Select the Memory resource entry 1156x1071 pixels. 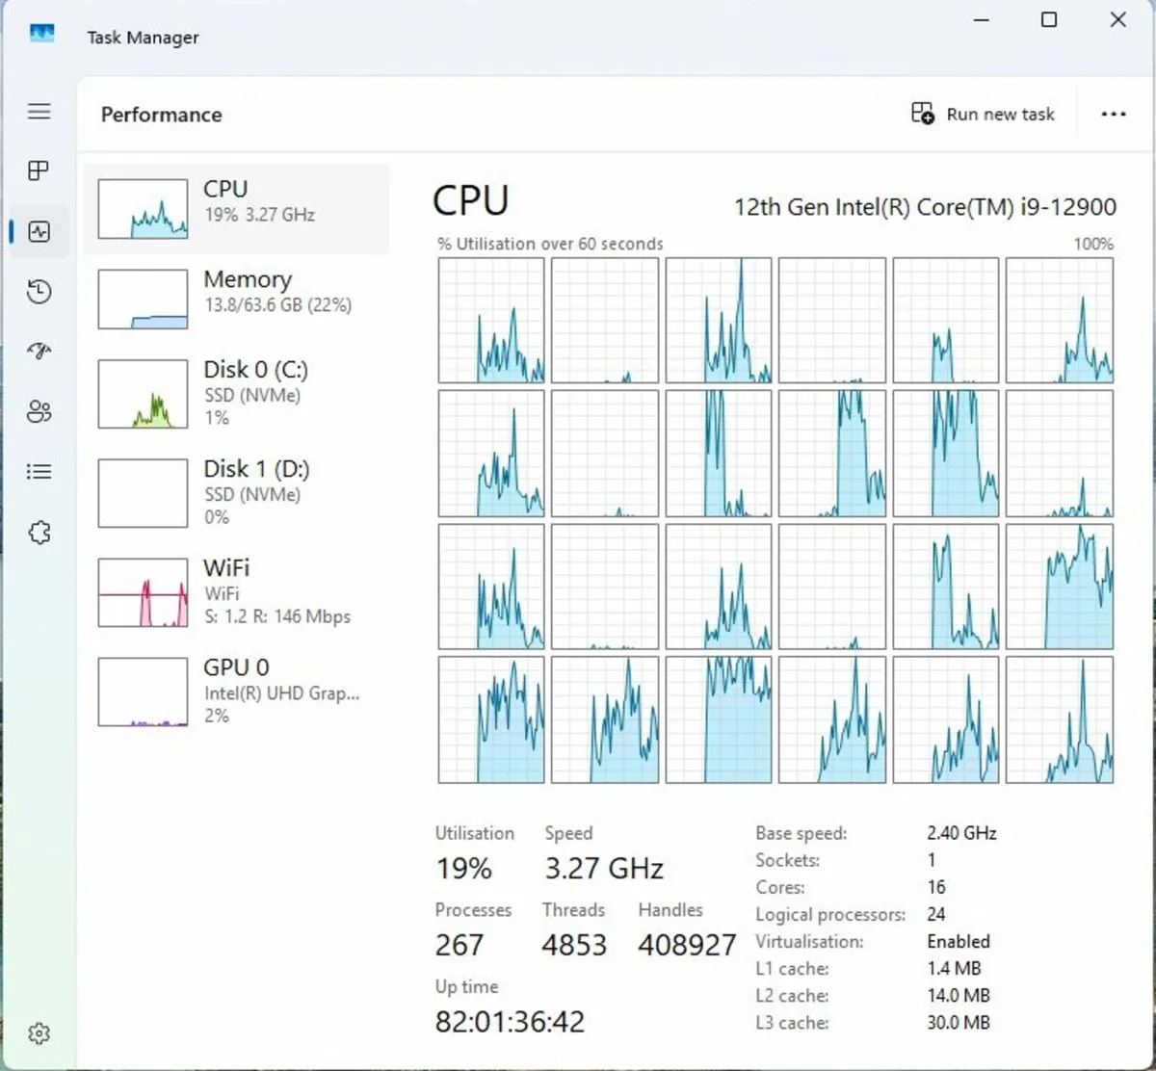point(237,299)
